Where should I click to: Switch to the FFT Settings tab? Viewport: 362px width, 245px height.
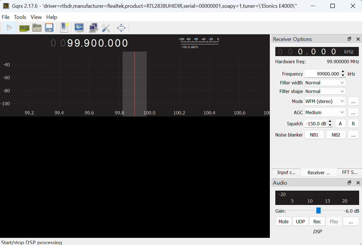click(349, 172)
